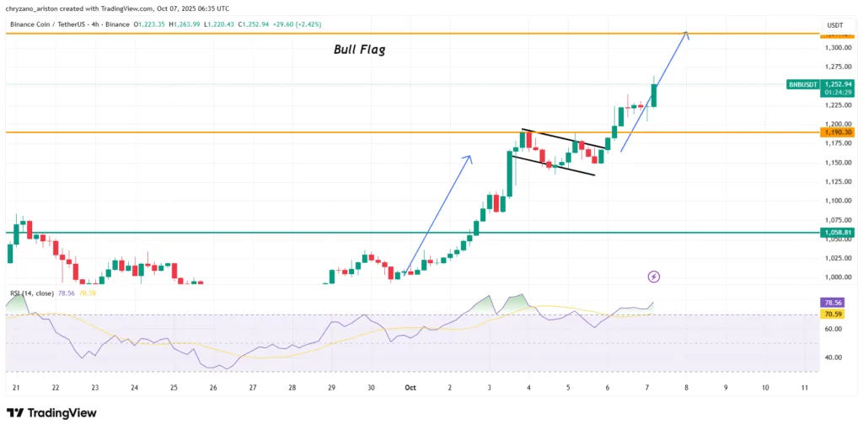Open the USDT currency selector
This screenshot has width=863, height=430.
[835, 25]
